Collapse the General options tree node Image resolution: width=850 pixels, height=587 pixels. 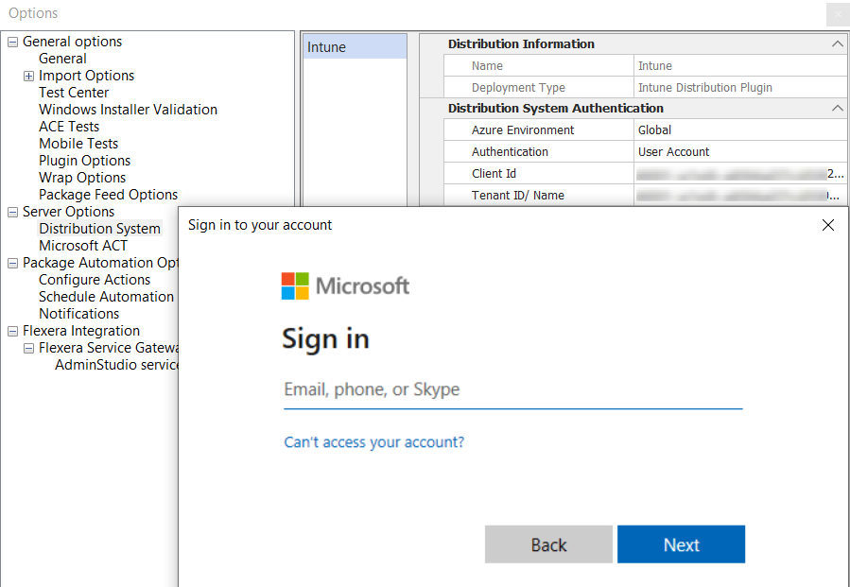(11, 42)
